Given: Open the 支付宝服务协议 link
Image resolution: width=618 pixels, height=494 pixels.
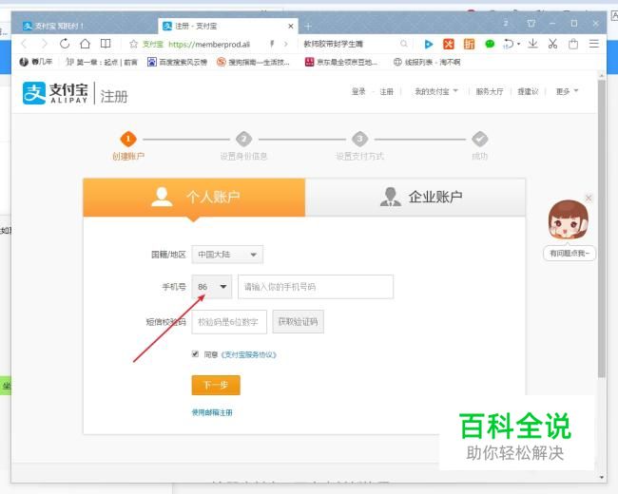Looking at the screenshot, I should click(x=249, y=354).
